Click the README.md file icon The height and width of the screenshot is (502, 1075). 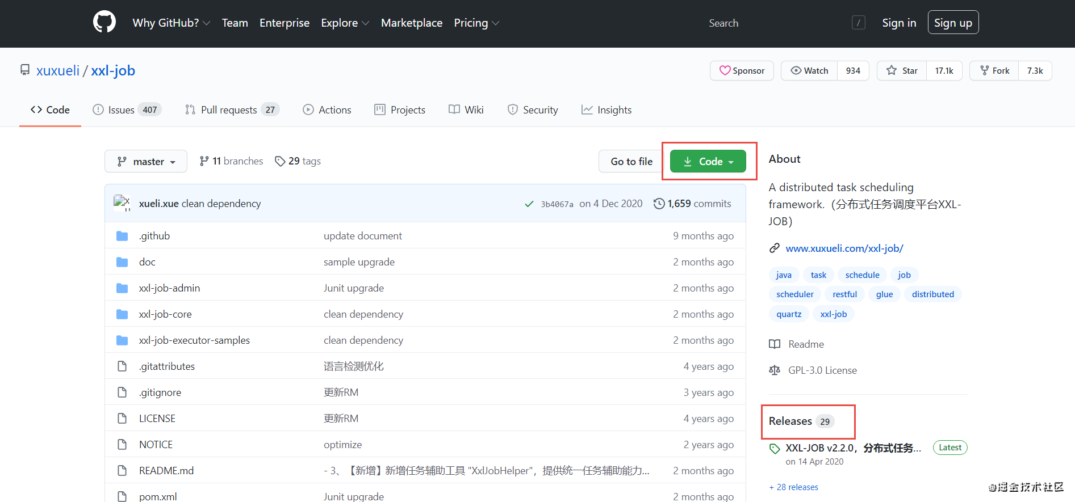pyautogui.click(x=122, y=471)
